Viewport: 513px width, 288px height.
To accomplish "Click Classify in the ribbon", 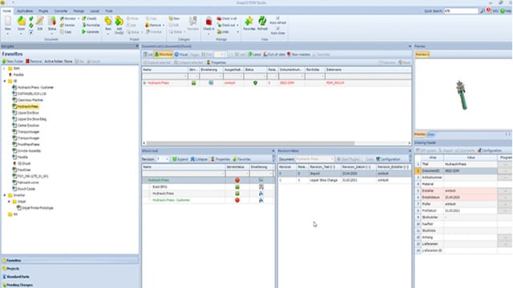I will coord(89,18).
